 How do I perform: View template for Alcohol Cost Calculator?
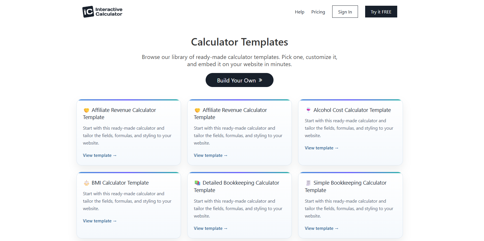pos(322,148)
